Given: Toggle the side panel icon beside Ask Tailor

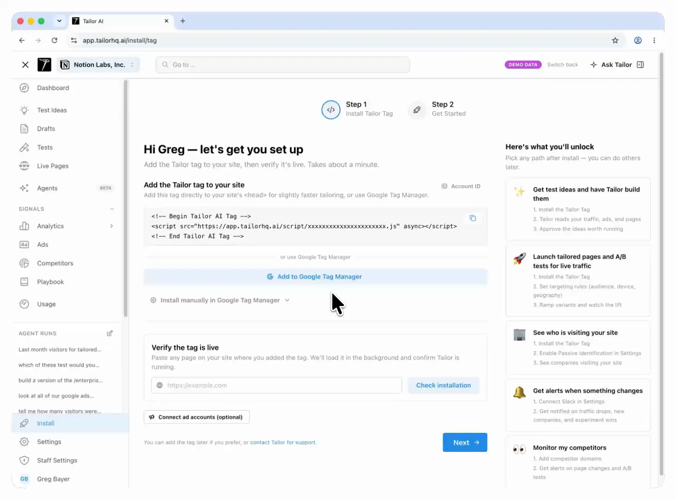Looking at the screenshot, I should [640, 65].
